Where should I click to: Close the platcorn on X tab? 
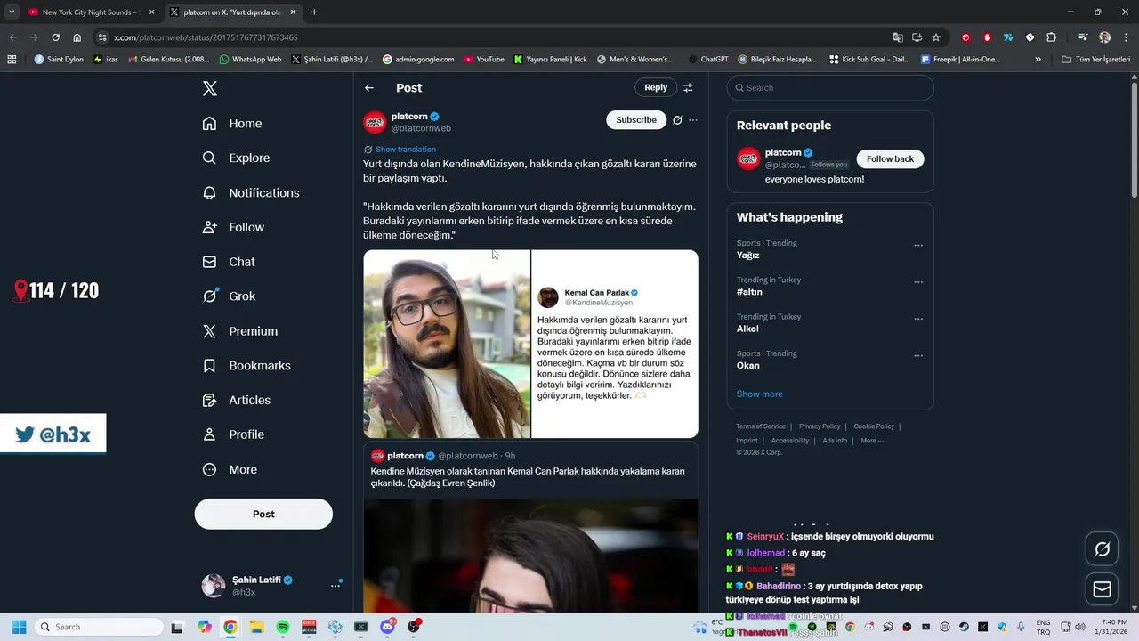point(293,12)
